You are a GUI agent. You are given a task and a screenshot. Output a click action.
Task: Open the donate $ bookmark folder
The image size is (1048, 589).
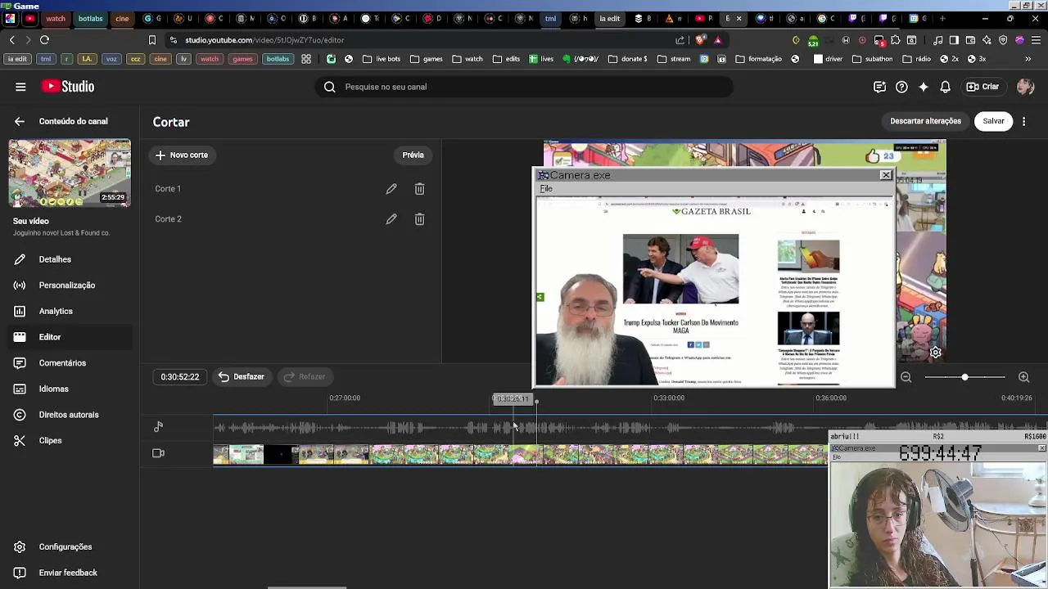point(628,59)
